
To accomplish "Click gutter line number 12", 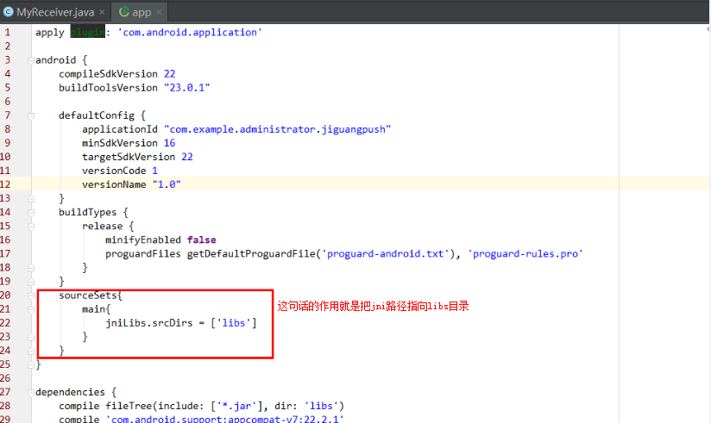I will (x=5, y=184).
